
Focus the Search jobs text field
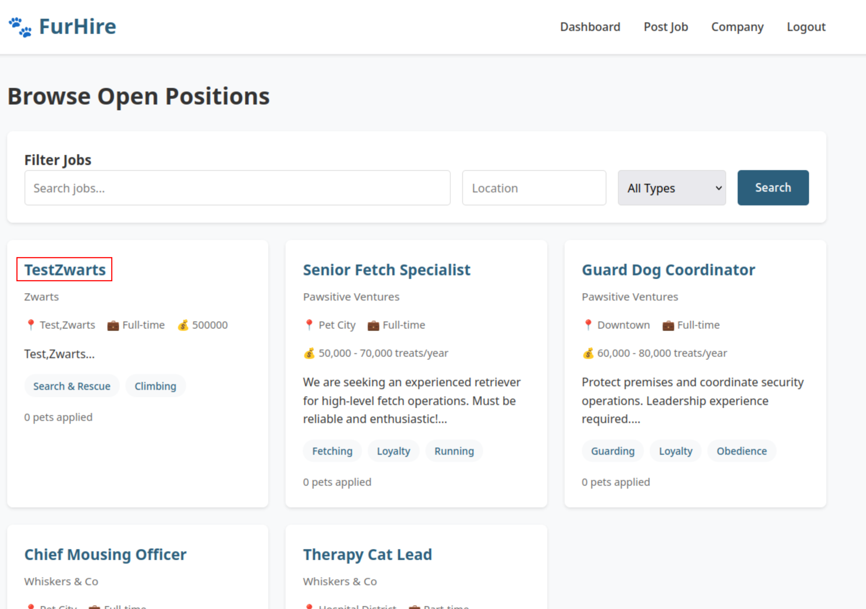point(237,188)
